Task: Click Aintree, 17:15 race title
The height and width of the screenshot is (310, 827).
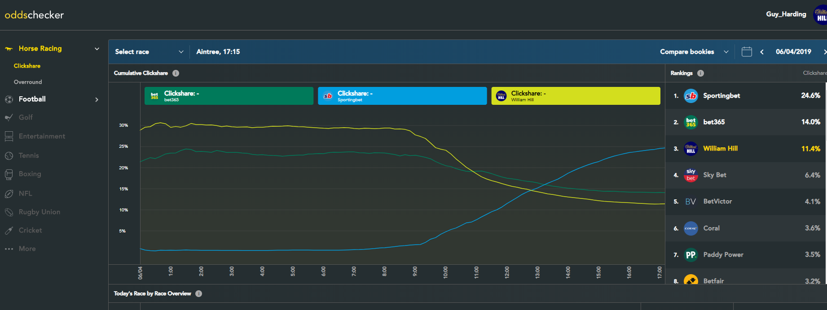Action: pos(218,52)
